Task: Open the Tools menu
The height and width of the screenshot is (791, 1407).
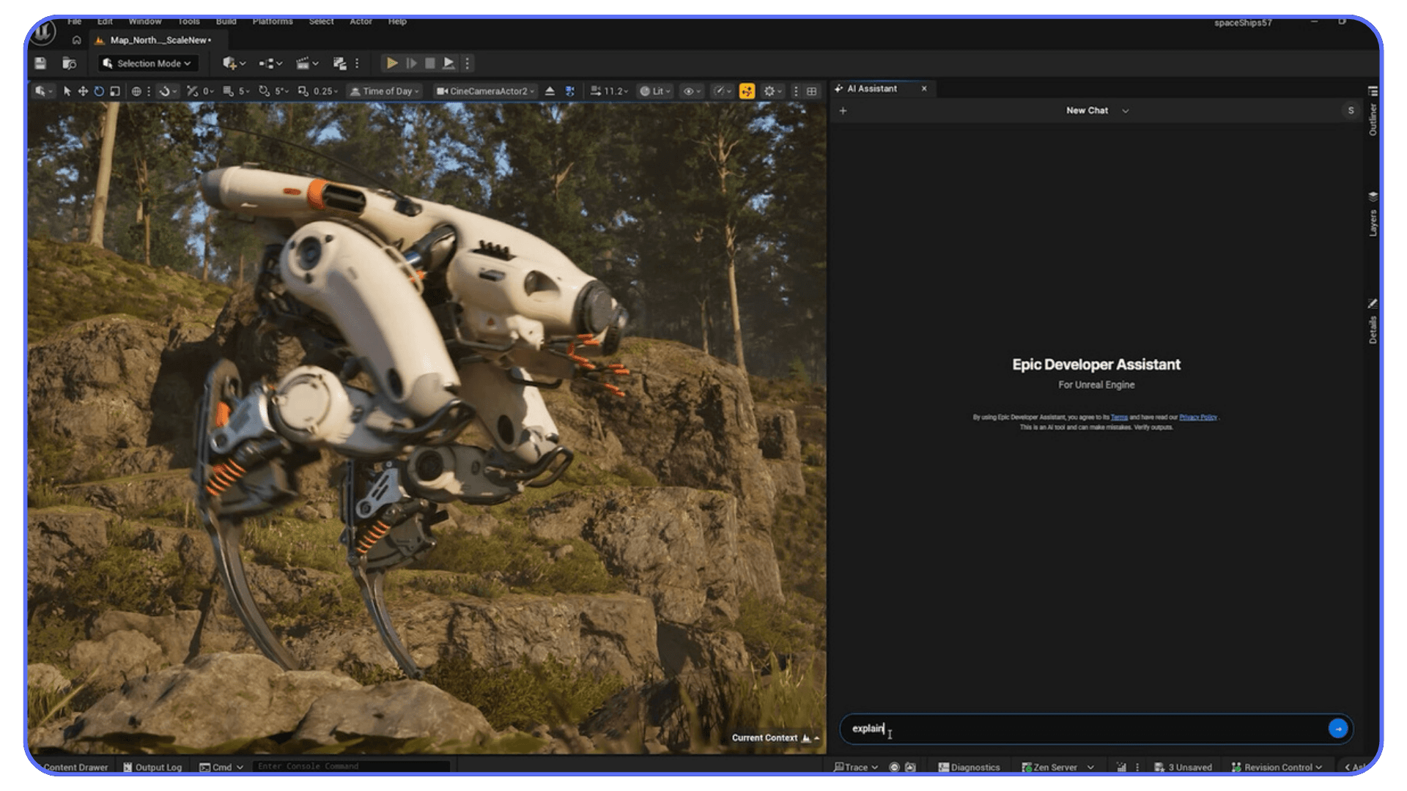Action: 189,21
